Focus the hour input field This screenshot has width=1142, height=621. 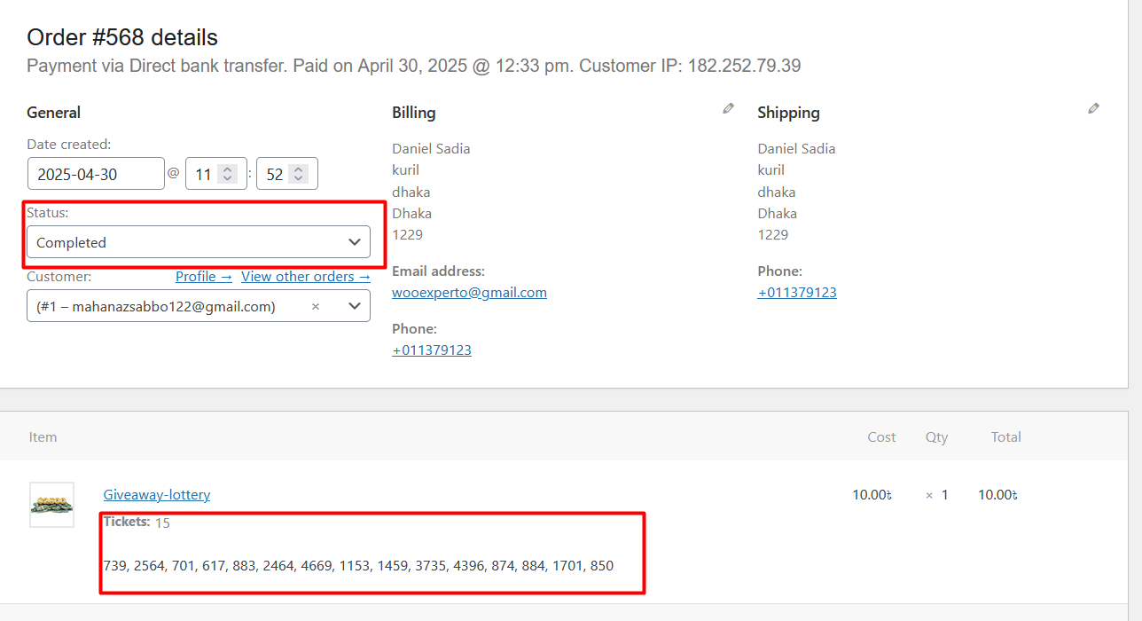point(203,174)
